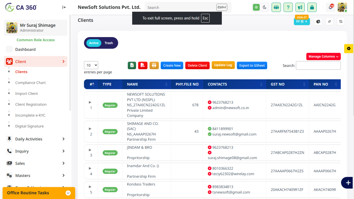Viewport: 354px width, 199px height.
Task: Expand row 4 Inamdar And Co. details
Action: coord(90,168)
